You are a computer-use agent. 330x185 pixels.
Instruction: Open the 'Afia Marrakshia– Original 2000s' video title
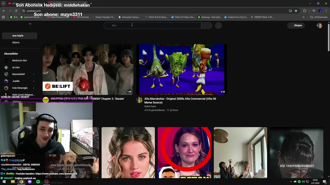(x=180, y=100)
